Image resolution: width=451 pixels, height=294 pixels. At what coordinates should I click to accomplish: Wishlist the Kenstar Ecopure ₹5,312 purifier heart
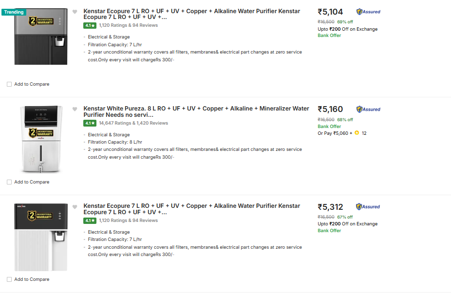[75, 207]
